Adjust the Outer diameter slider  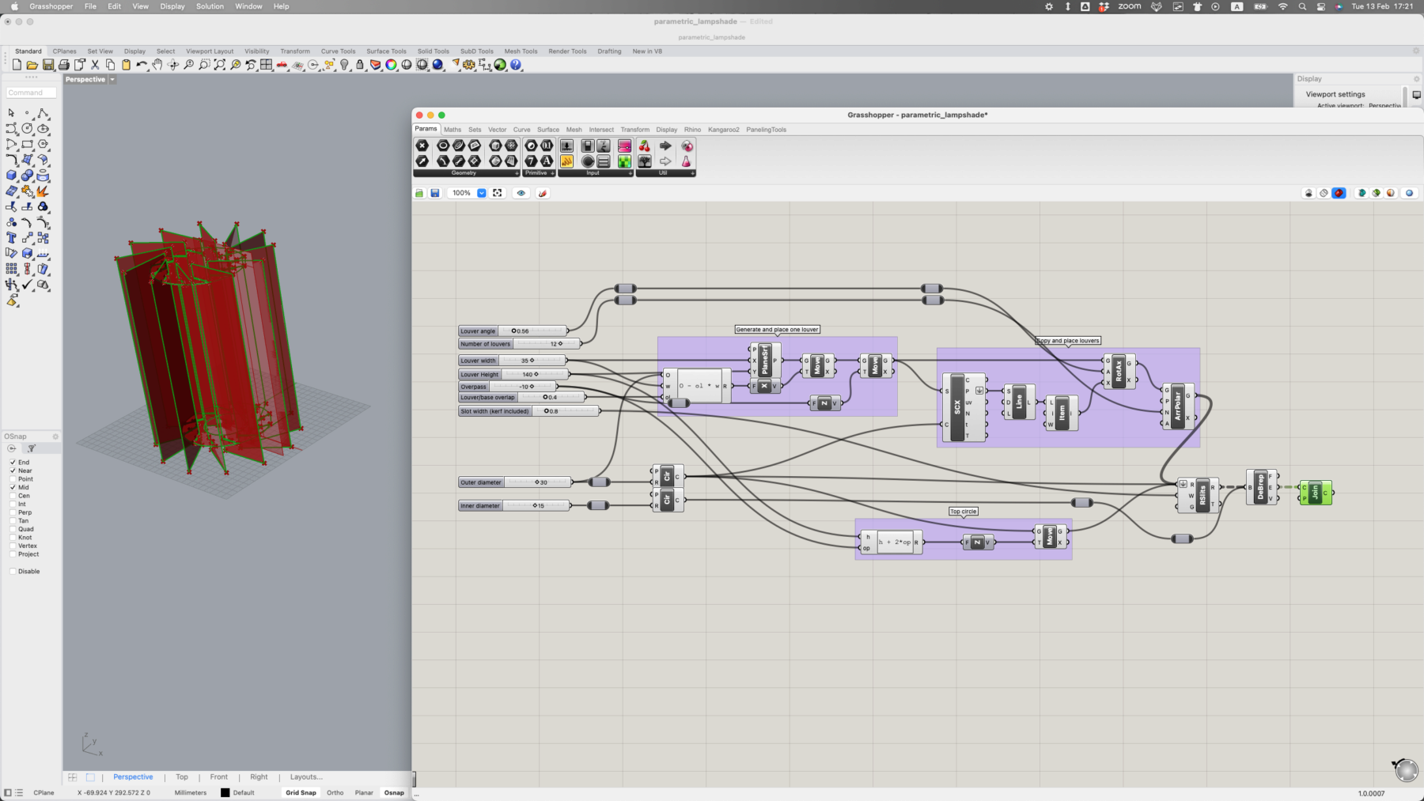pyautogui.click(x=515, y=482)
